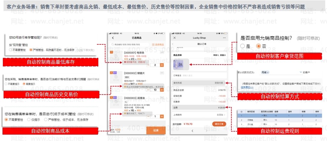Select 不需要提示 for history price reminder
Viewport: 327px width, 141px height.
(x=6, y=84)
